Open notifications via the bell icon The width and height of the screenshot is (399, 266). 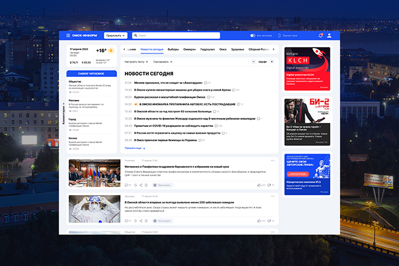click(321, 35)
